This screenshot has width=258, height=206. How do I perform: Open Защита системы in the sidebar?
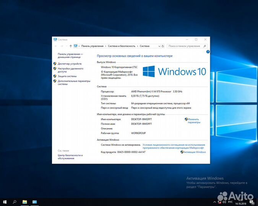click(67, 76)
